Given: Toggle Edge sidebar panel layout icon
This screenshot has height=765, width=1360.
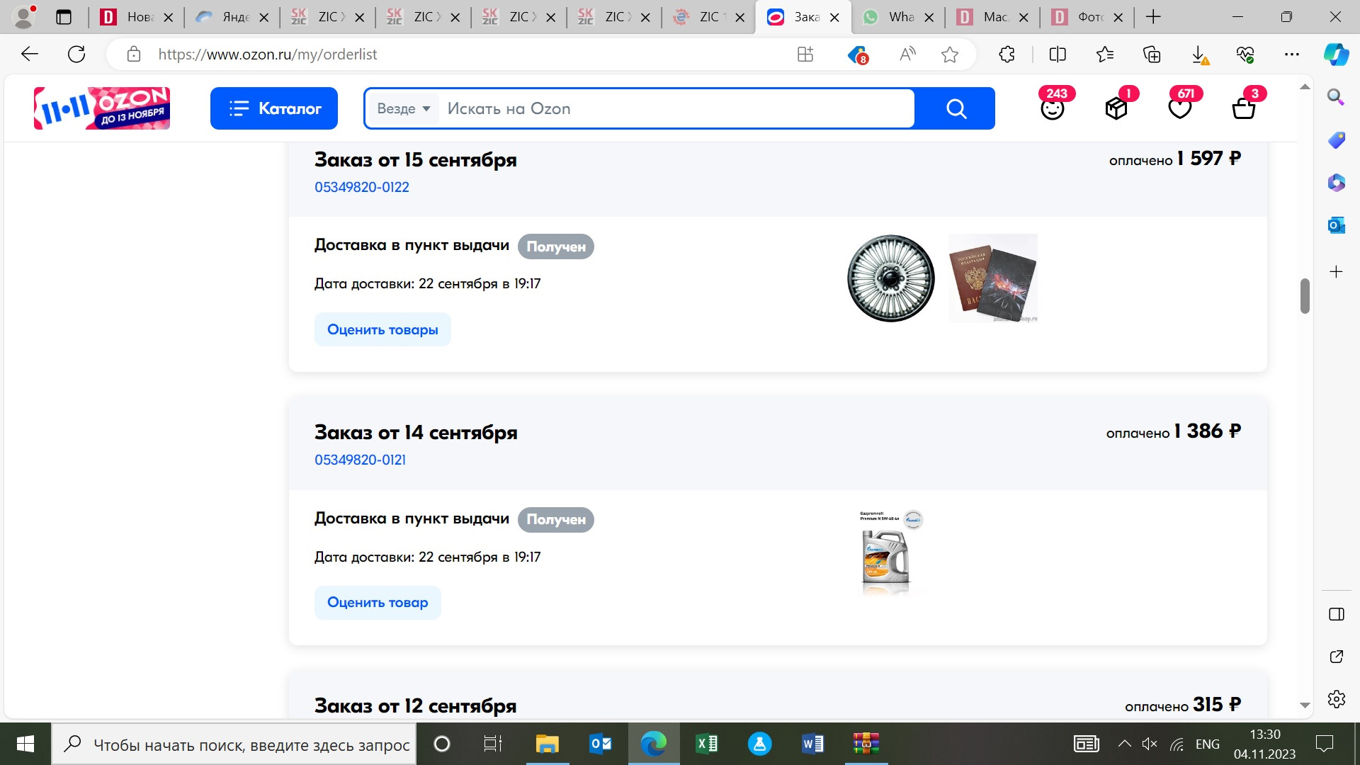Looking at the screenshot, I should [x=1337, y=614].
